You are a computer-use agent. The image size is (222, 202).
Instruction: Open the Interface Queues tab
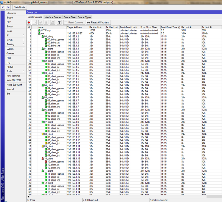[x=53, y=17]
